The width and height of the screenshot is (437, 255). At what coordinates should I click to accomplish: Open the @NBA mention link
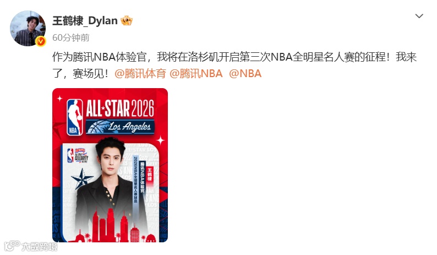[x=245, y=74]
